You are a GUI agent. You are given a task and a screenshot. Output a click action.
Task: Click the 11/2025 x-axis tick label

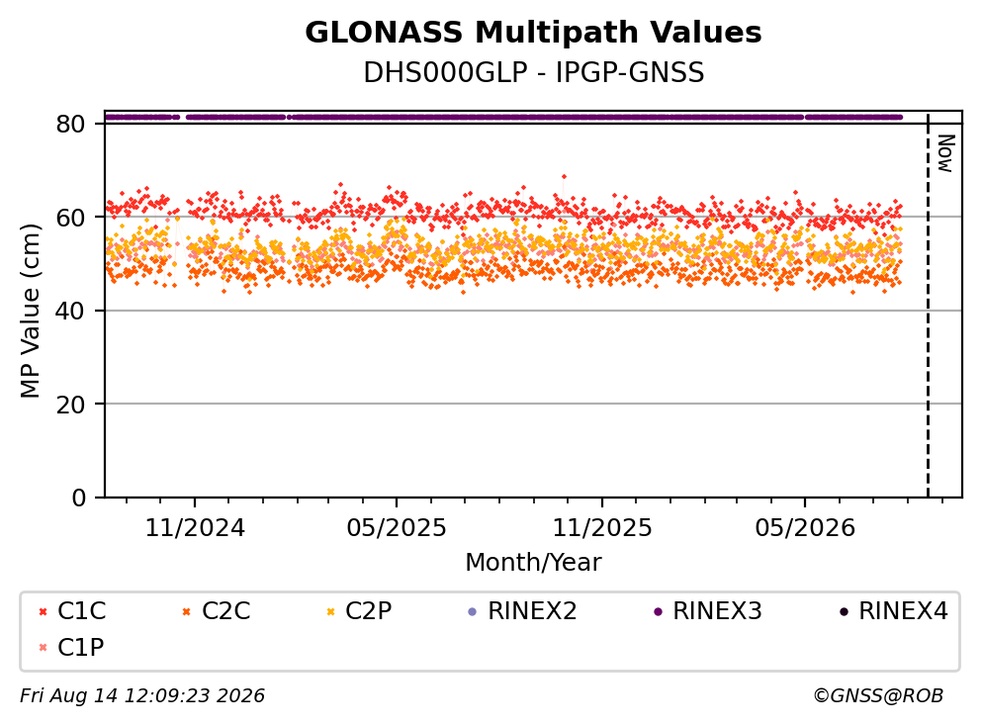pyautogui.click(x=602, y=528)
